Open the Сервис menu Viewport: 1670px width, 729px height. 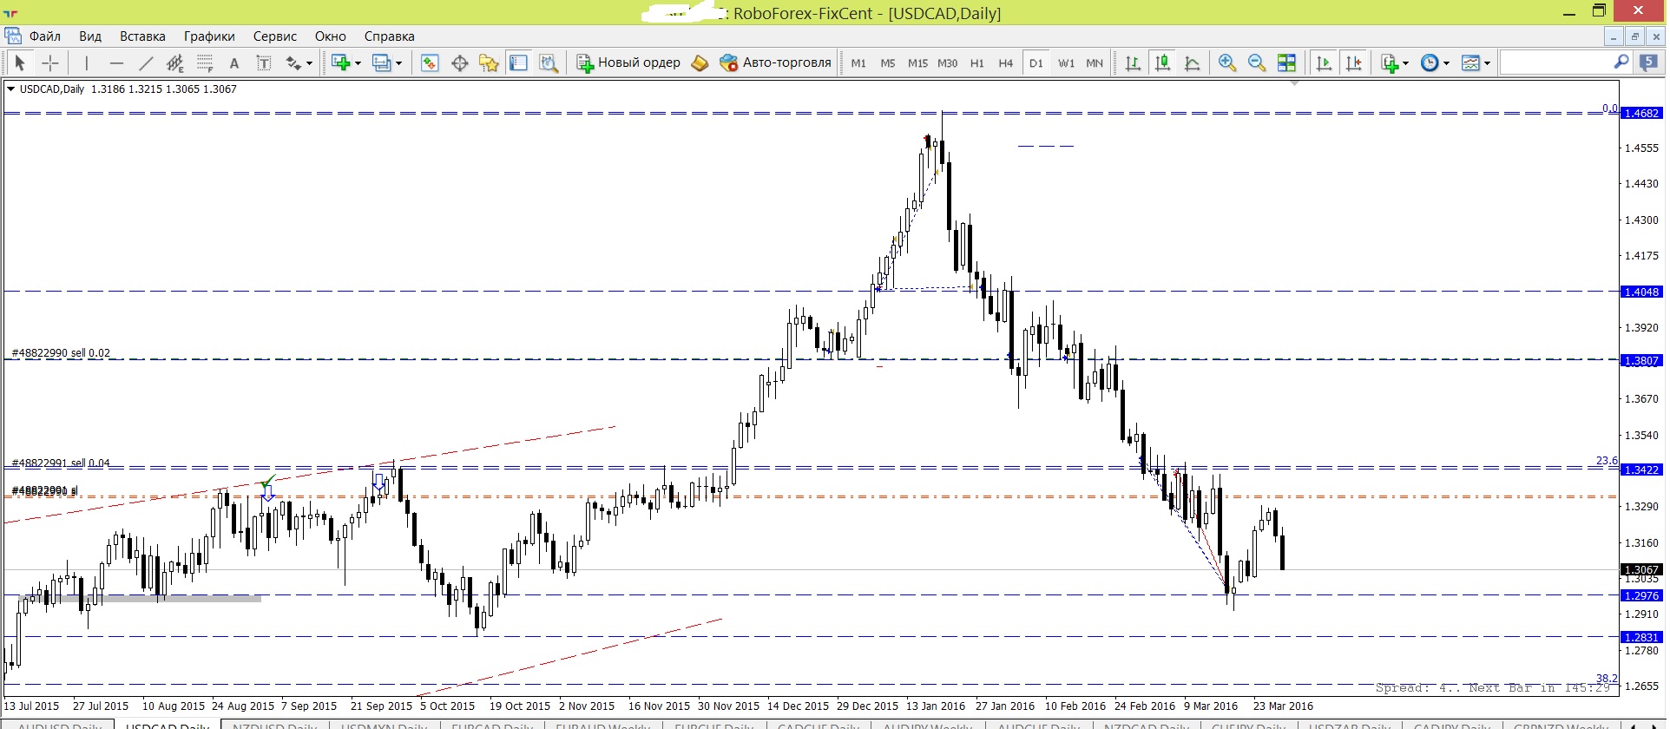pos(275,36)
